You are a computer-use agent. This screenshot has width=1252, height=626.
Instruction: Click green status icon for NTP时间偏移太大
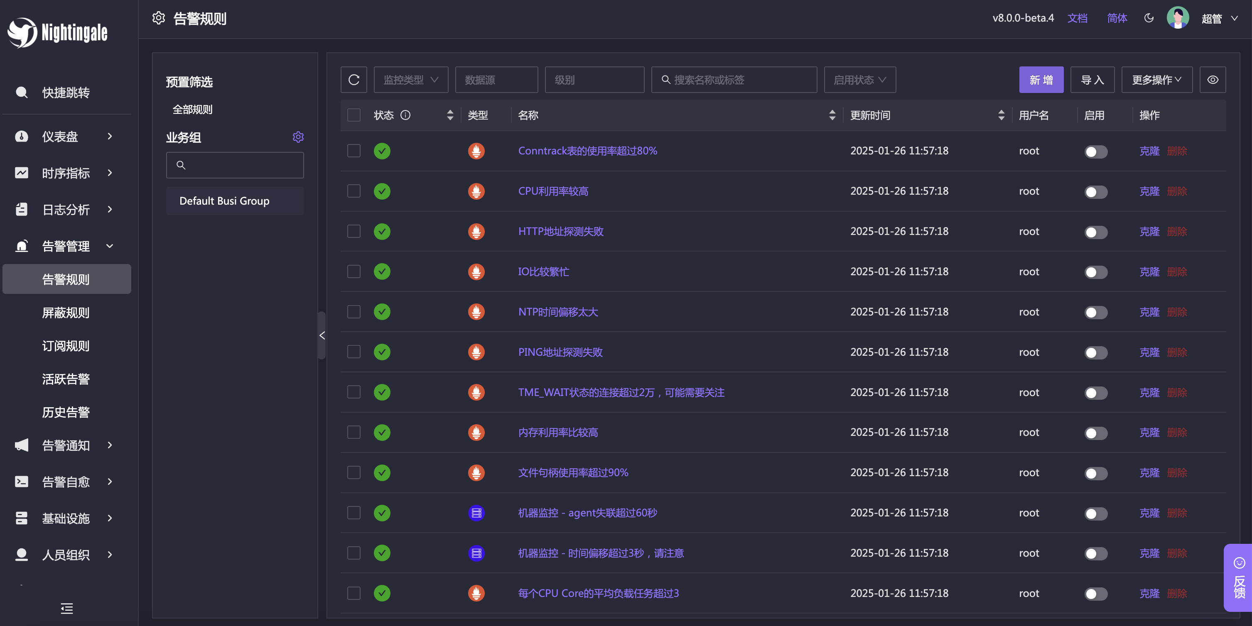pos(382,312)
